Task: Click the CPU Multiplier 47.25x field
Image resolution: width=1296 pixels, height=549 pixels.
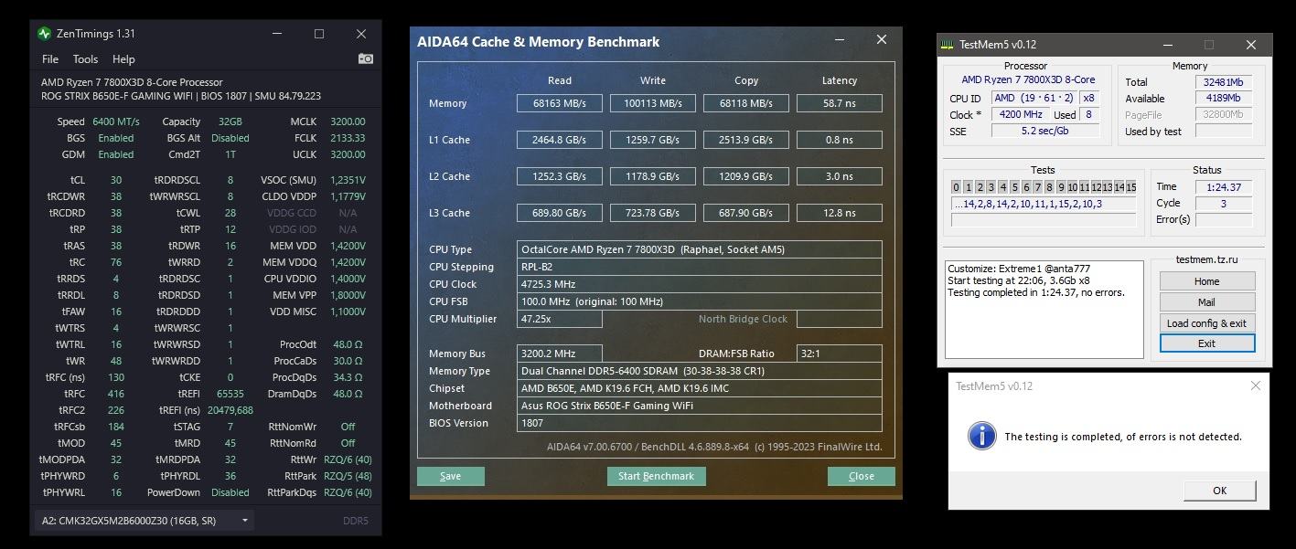Action: click(559, 319)
